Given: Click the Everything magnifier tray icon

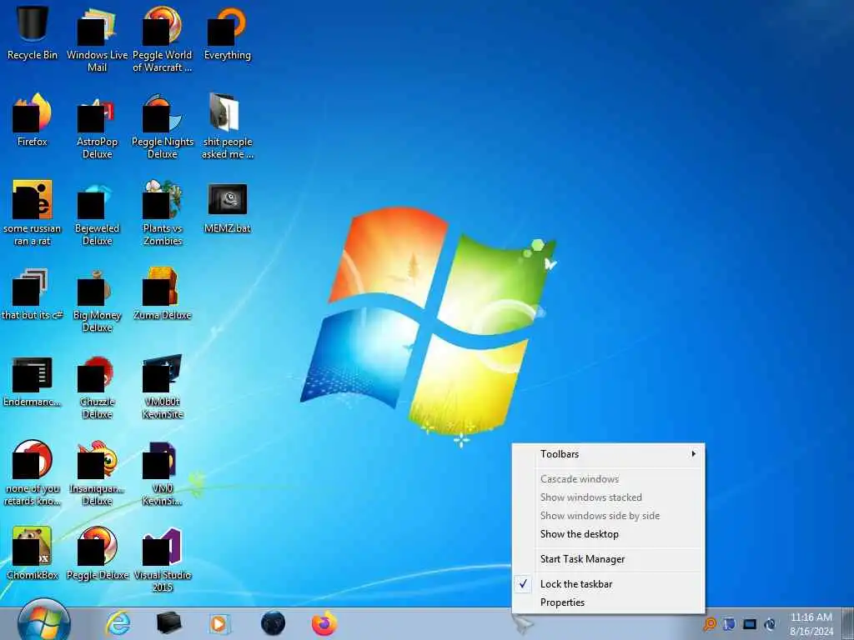Looking at the screenshot, I should [x=709, y=624].
